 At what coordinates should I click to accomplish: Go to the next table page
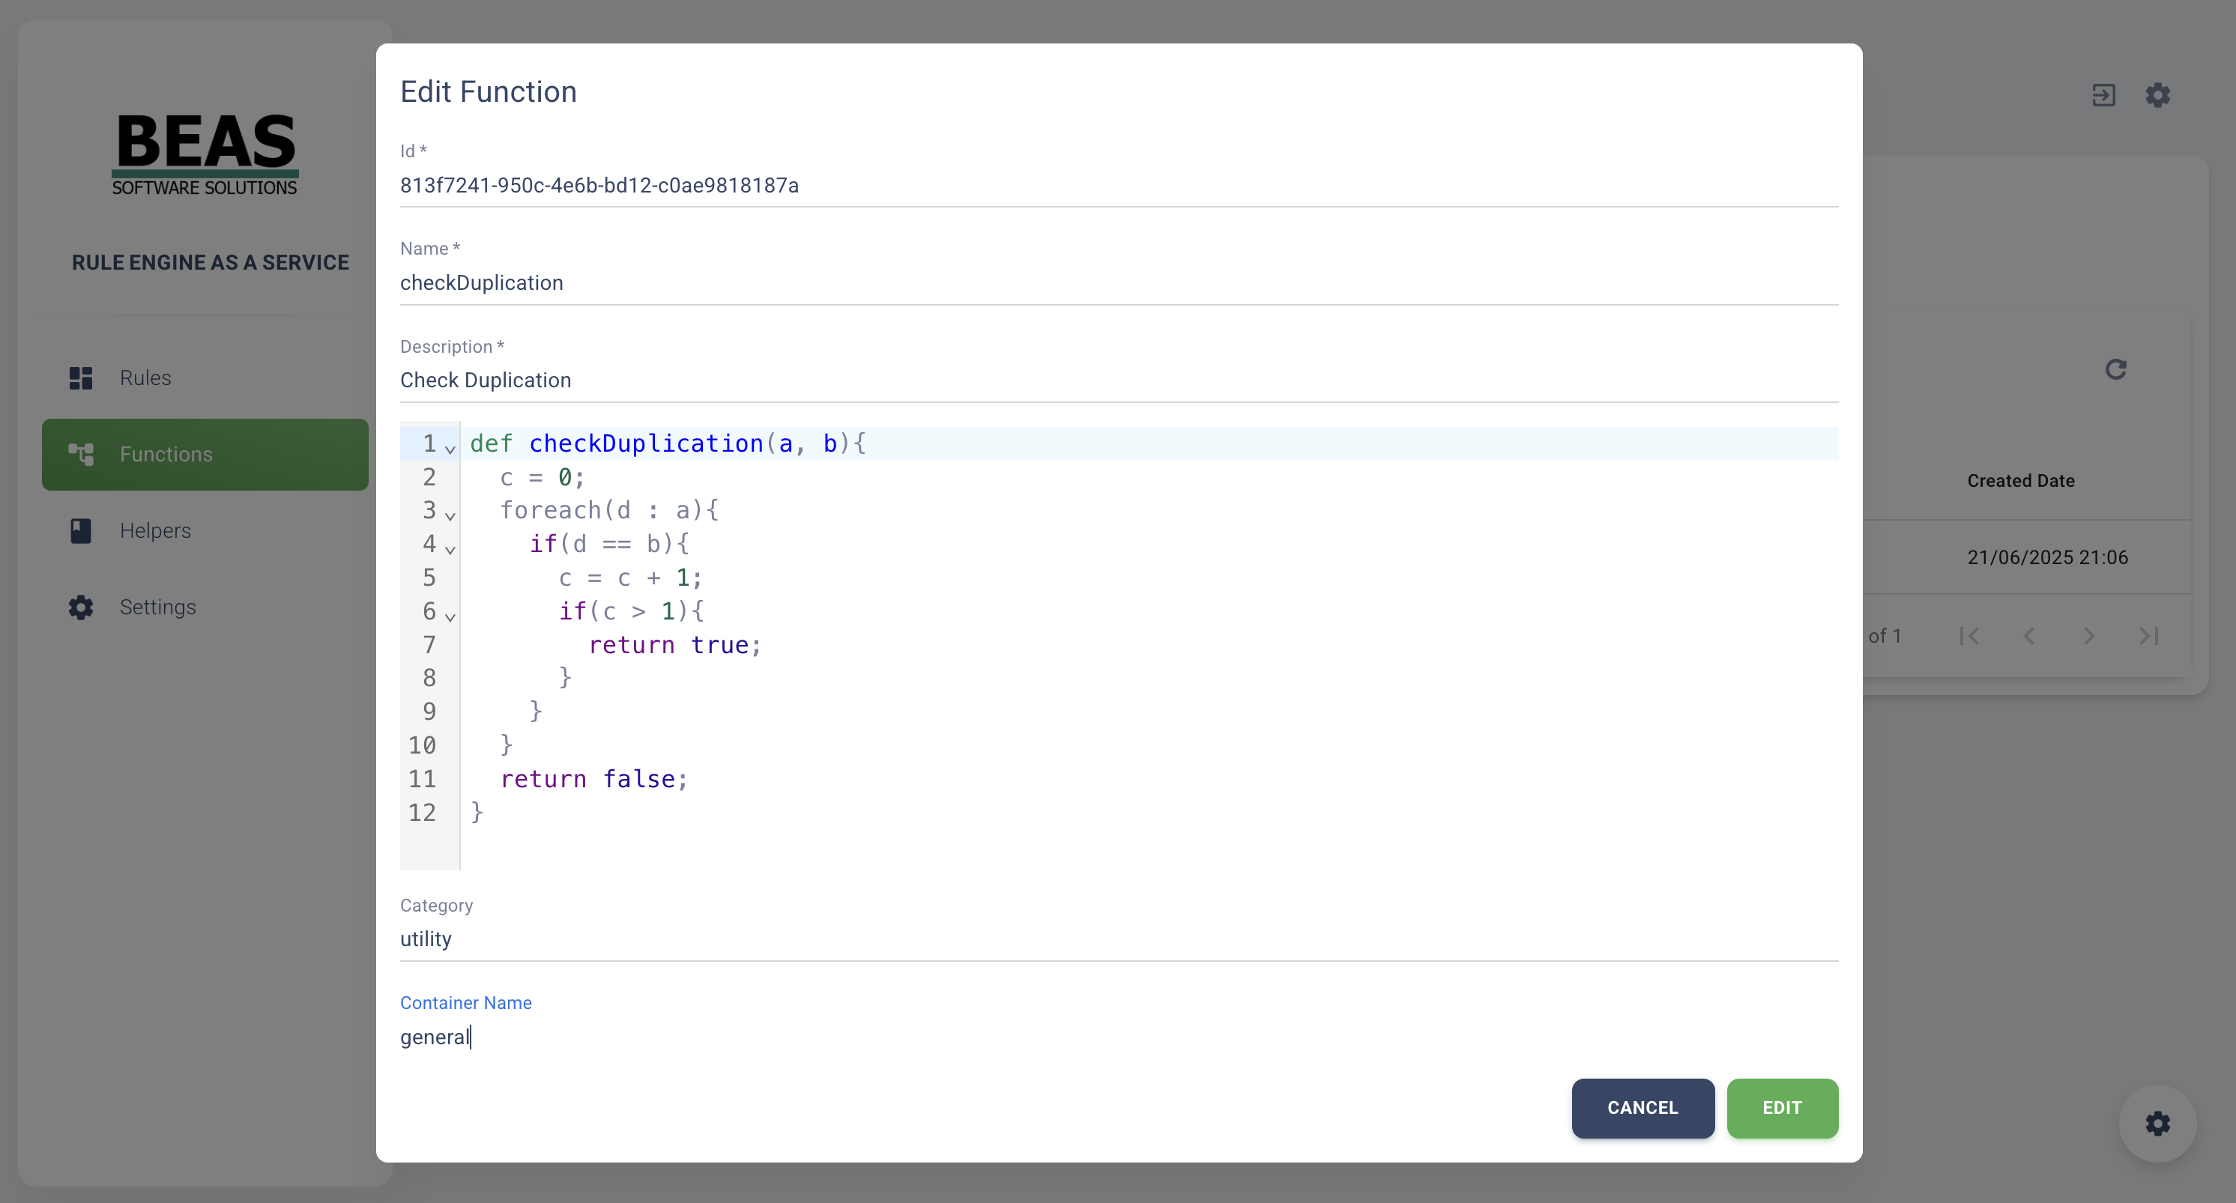click(2088, 636)
